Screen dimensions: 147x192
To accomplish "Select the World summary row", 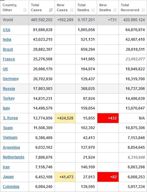I will pos(73,20).
